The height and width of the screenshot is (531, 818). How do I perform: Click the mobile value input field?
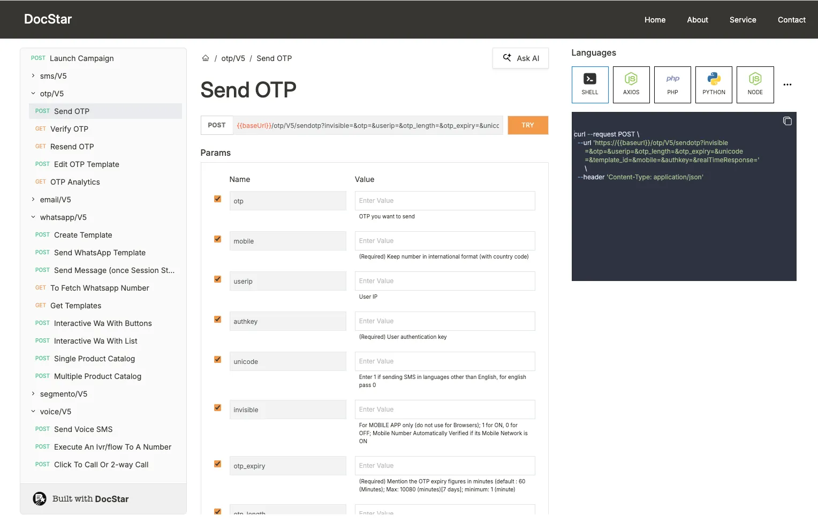coord(444,240)
